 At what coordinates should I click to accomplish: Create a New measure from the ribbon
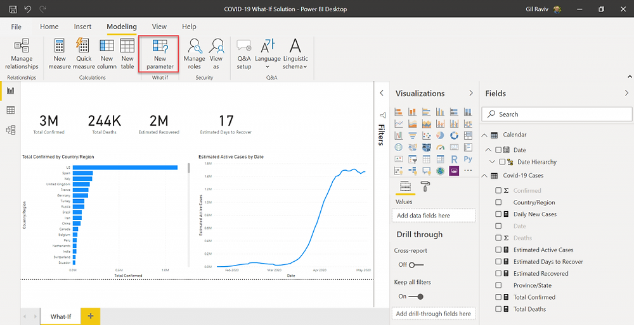tap(60, 54)
